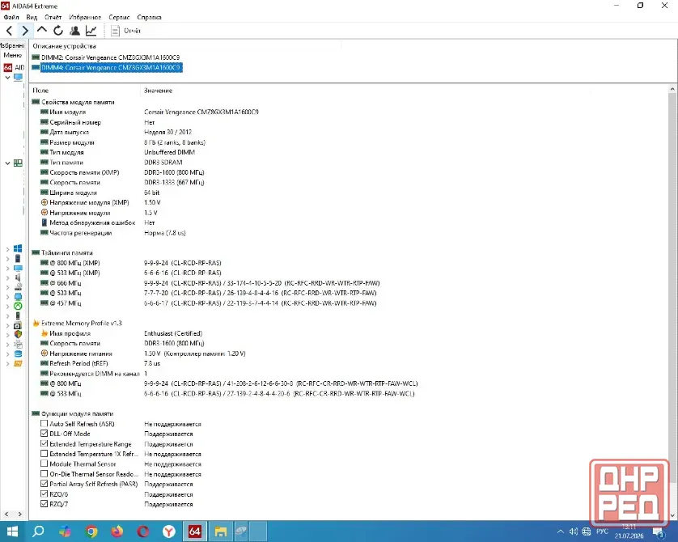Select the Display monitor icon in tree
This screenshot has width=678, height=542.
[x=18, y=268]
